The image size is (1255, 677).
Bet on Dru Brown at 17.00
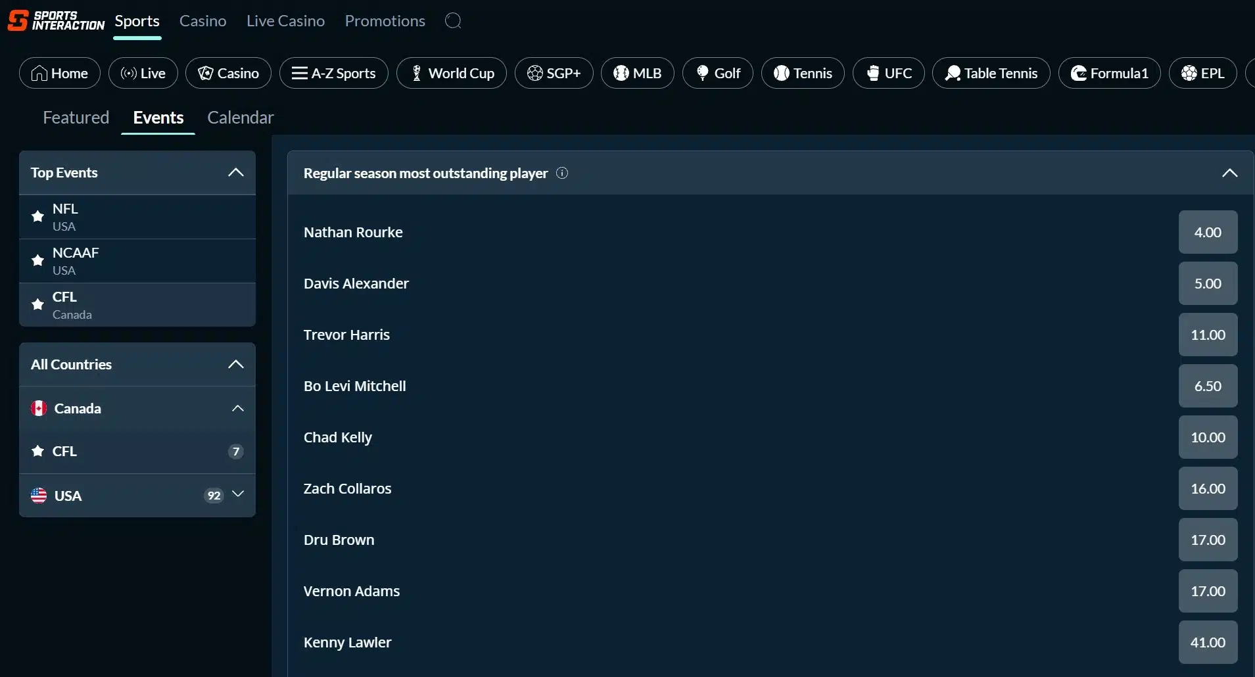tap(1208, 540)
